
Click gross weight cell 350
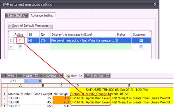(x=43, y=98)
